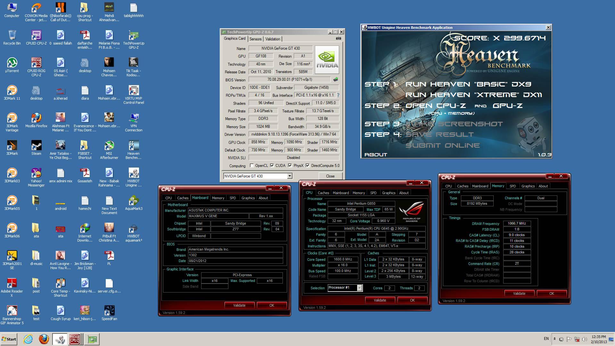Open SPD tab in Memory CPU-Z window
The width and height of the screenshot is (615, 346).
pyautogui.click(x=512, y=186)
